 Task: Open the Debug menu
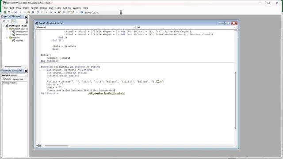(x=43, y=8)
